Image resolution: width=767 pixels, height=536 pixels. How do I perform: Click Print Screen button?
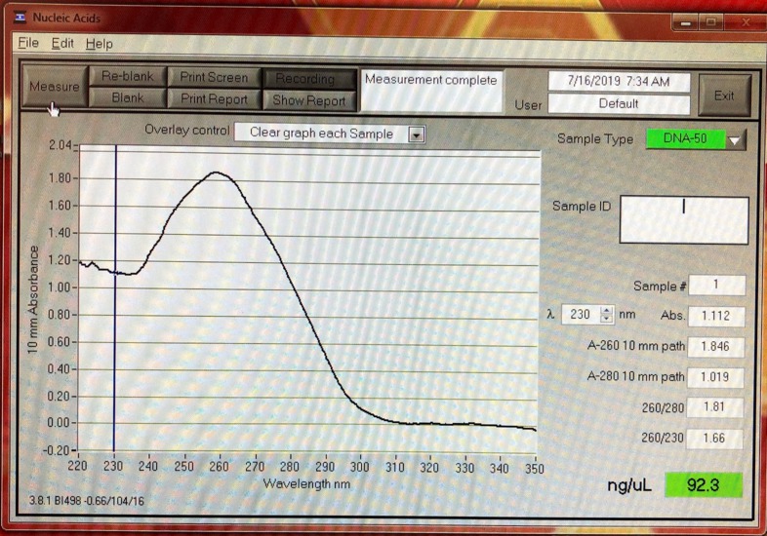point(214,77)
